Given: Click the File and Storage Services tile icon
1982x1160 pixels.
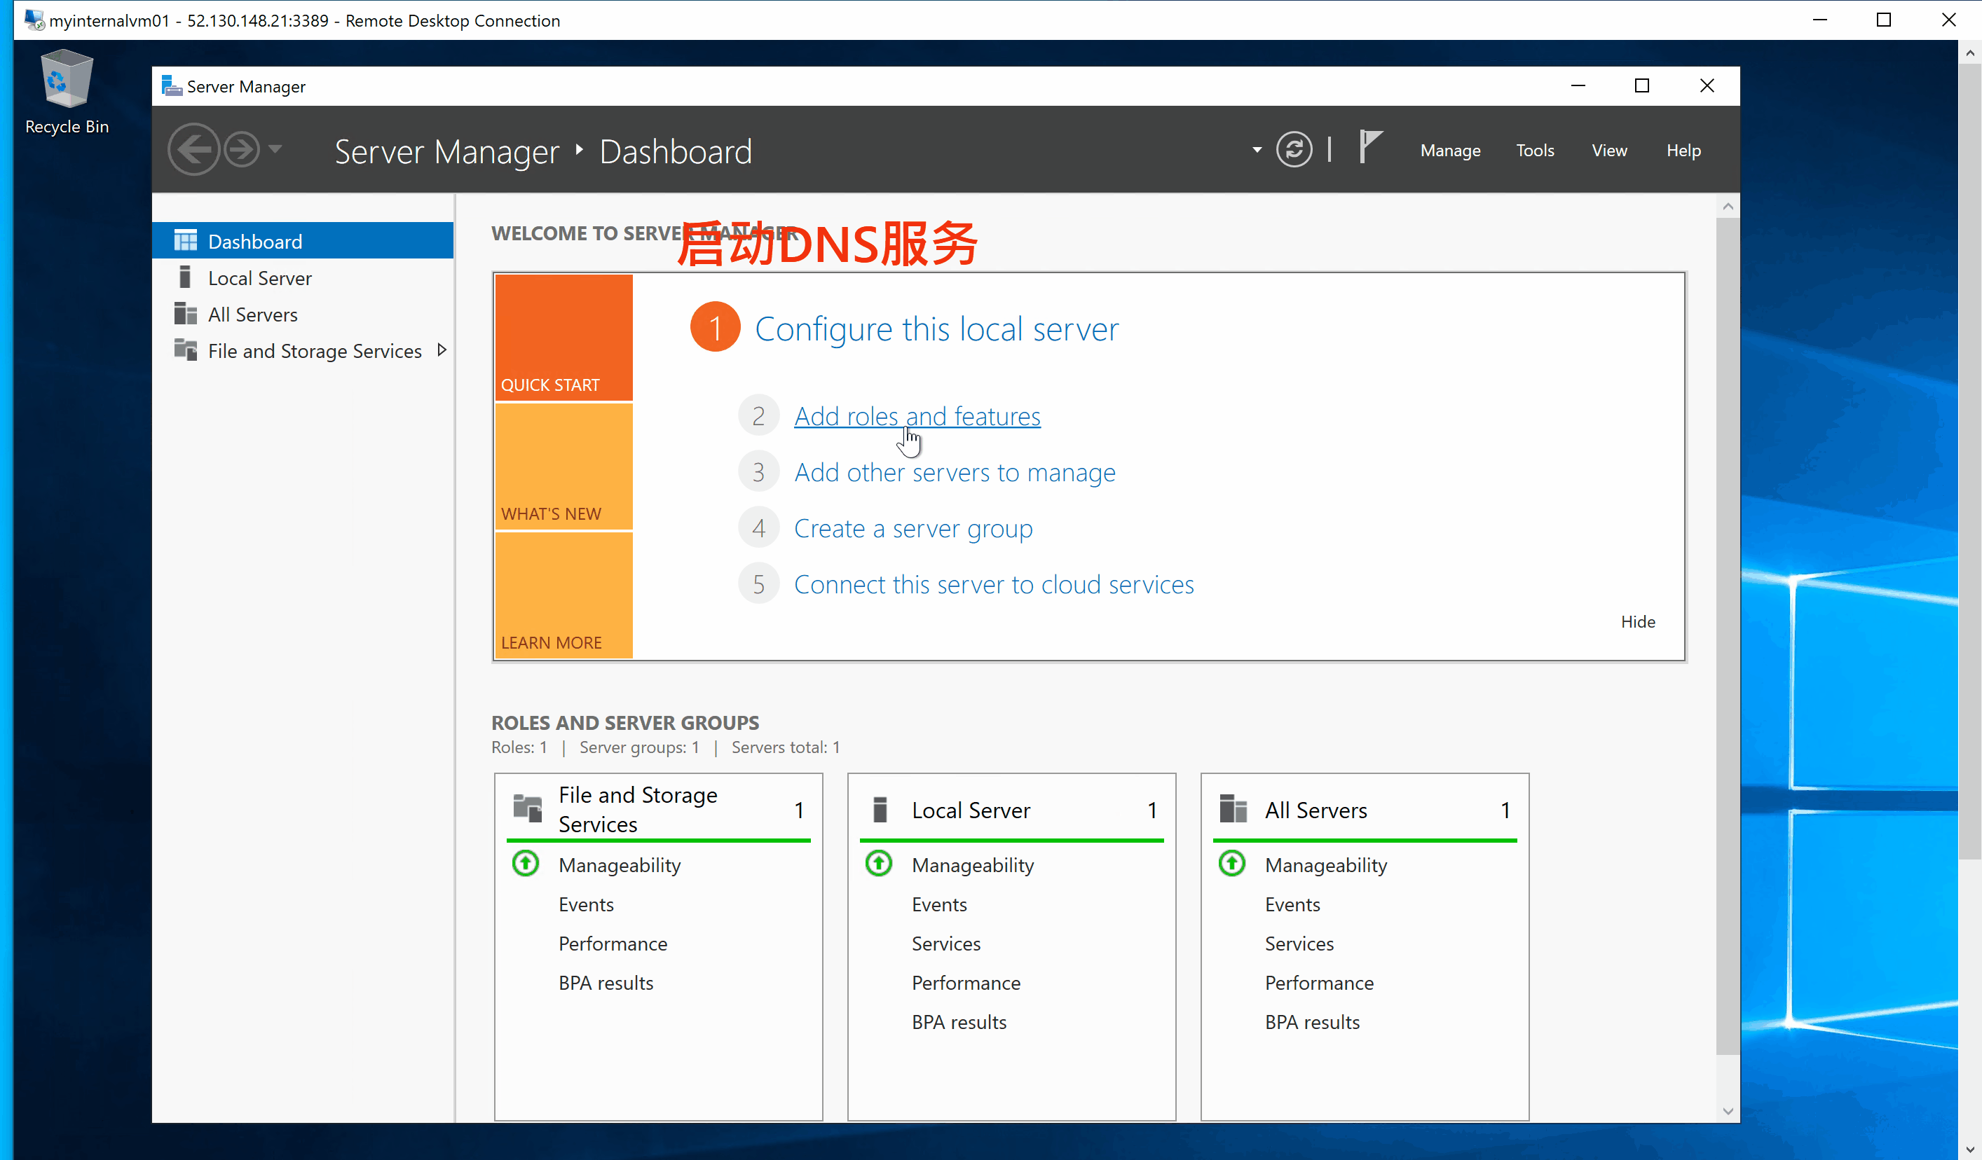Looking at the screenshot, I should pos(528,808).
